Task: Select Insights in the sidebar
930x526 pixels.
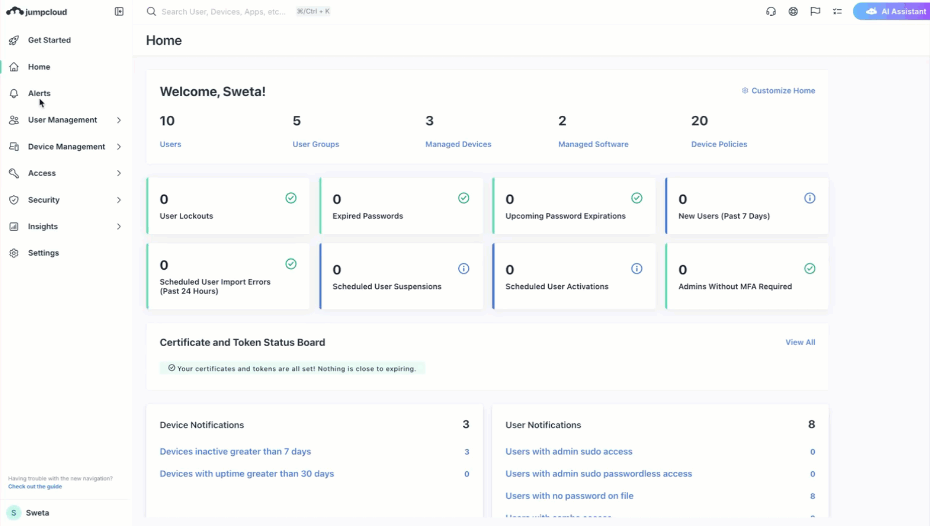Action: [x=43, y=226]
